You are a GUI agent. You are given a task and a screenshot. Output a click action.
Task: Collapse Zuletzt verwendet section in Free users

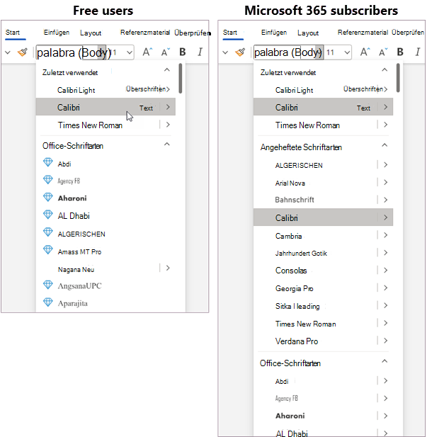pos(166,69)
